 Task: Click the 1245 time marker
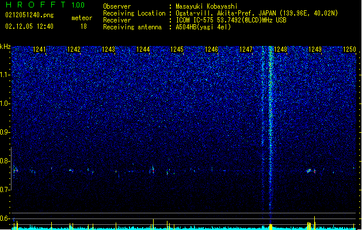pyautogui.click(x=177, y=49)
